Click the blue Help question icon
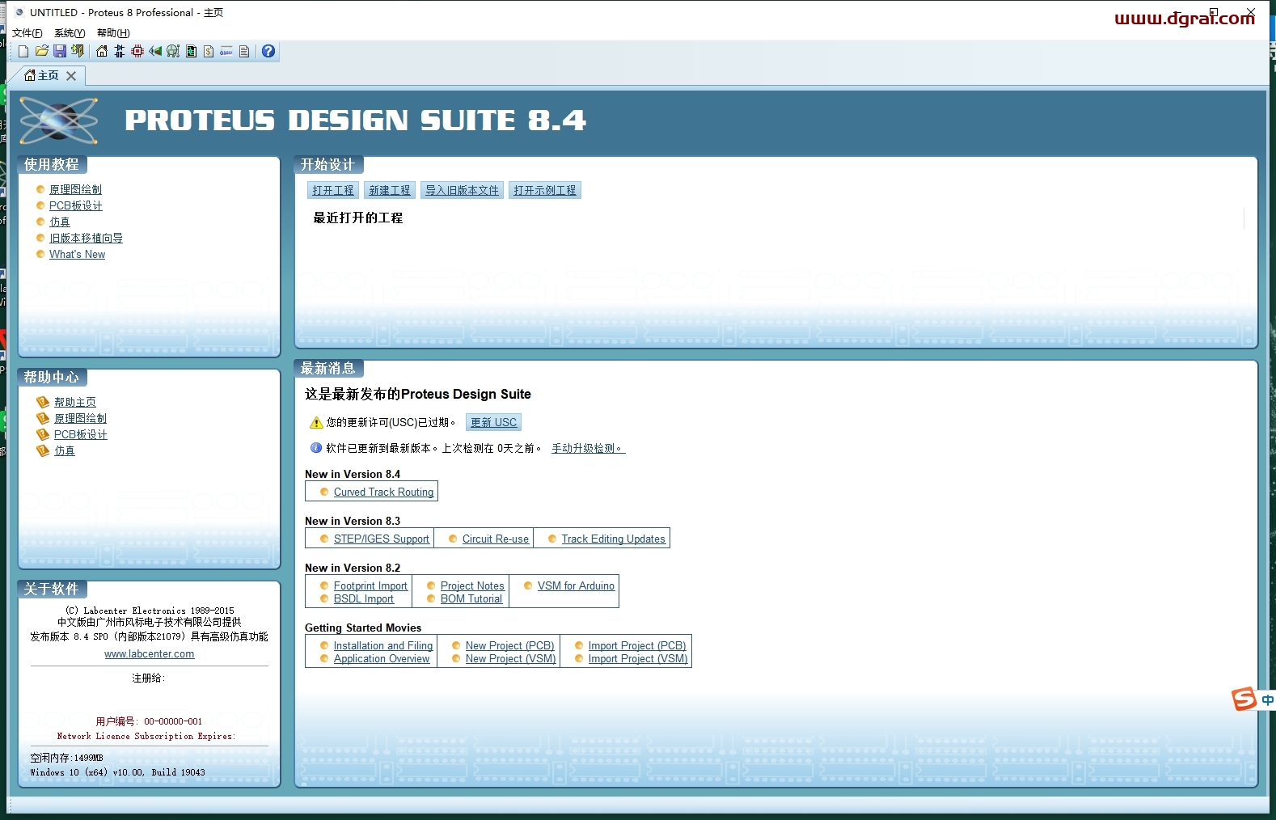Screen dimensions: 1276x820 [268, 51]
